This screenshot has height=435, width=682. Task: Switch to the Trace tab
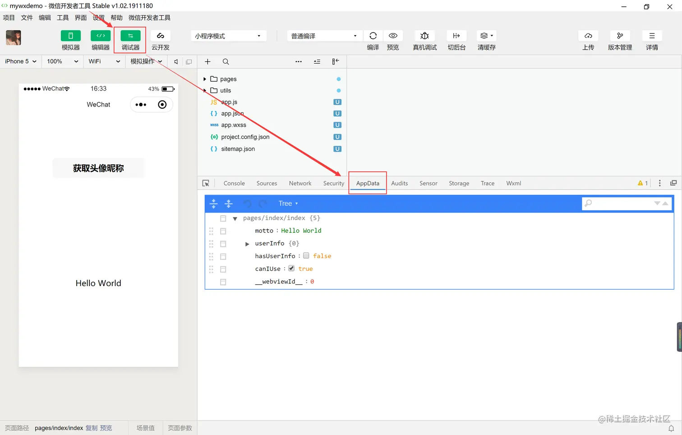488,183
